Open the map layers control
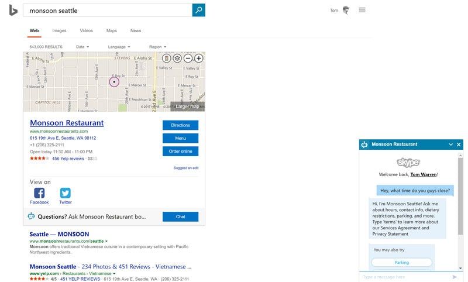468x282 pixels. coord(177,59)
